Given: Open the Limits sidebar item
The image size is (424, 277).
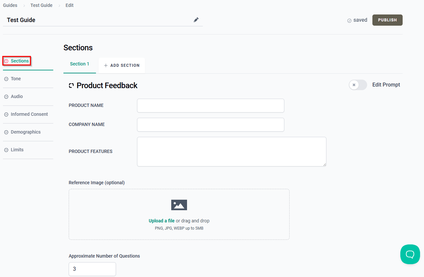Looking at the screenshot, I should point(28,150).
